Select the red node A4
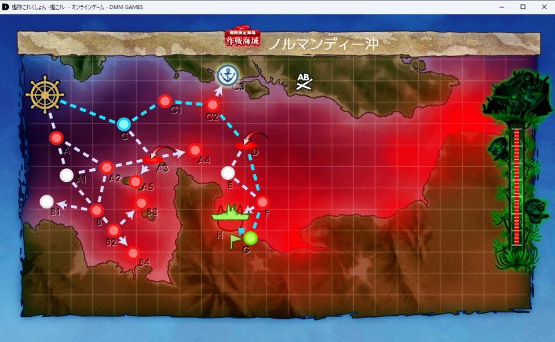The image size is (555, 342). pyautogui.click(x=195, y=150)
